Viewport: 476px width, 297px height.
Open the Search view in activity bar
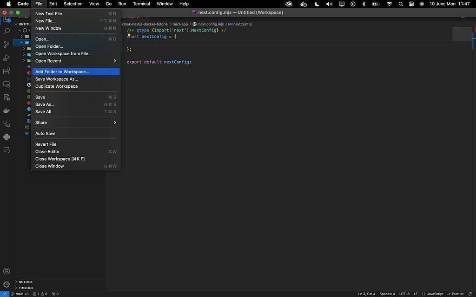7,31
